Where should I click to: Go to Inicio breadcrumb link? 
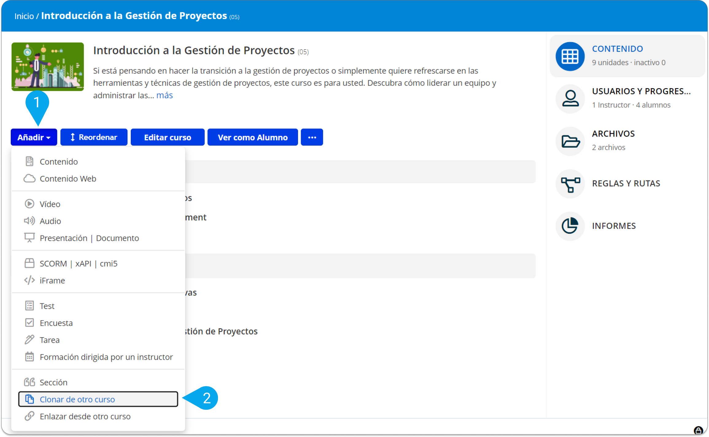[x=24, y=16]
